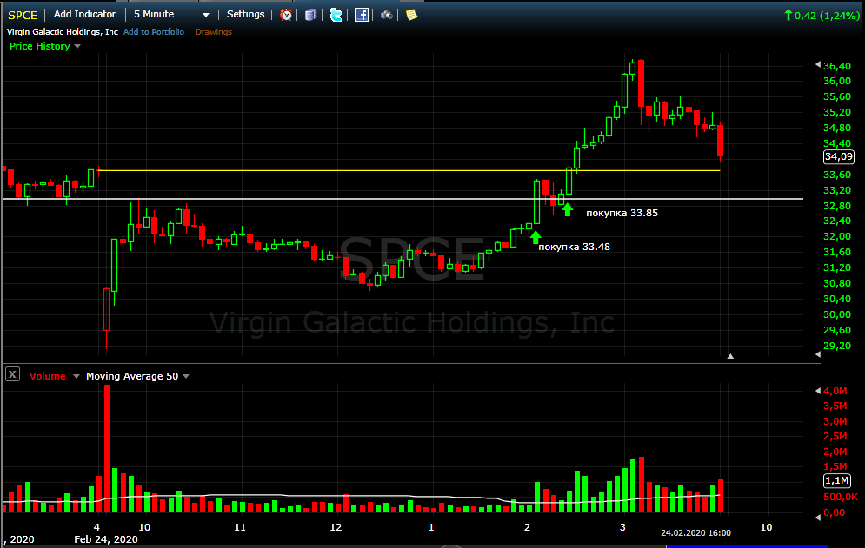865x548 pixels.
Task: Click the white up-triangle marker below the chart
Action: click(730, 356)
